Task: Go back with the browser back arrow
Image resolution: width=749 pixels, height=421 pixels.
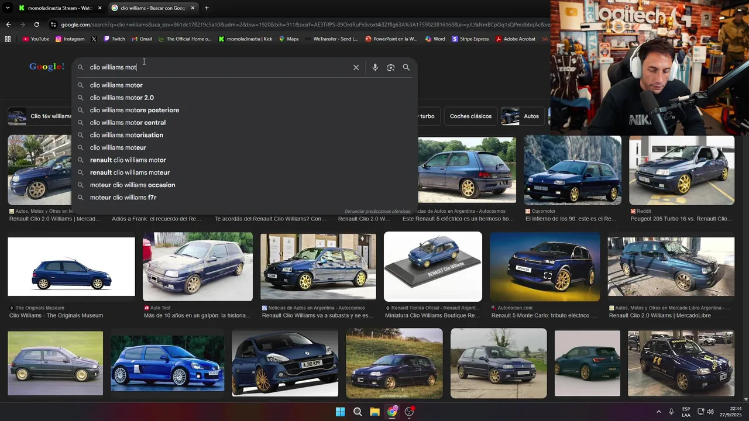Action: (x=8, y=25)
